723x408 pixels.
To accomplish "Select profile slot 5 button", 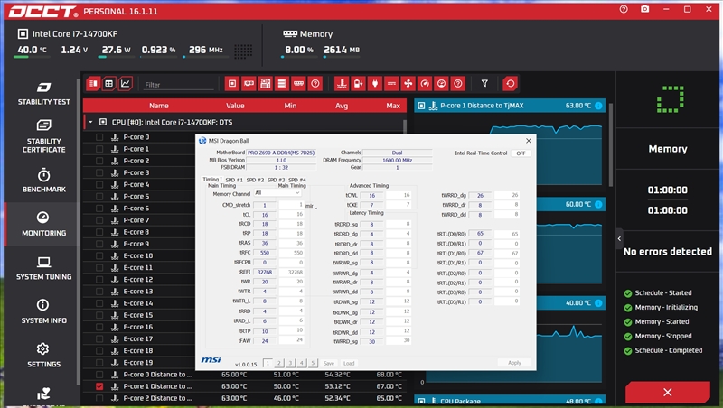I will pos(313,363).
